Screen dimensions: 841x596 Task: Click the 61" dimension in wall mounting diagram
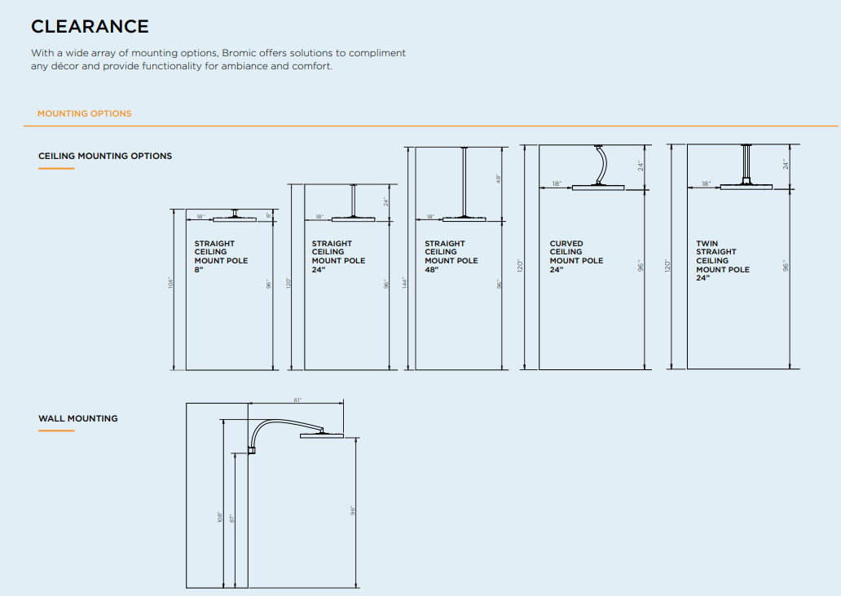[x=297, y=400]
